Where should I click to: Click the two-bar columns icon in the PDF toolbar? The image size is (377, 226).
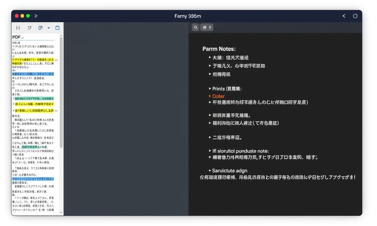[x=18, y=28]
